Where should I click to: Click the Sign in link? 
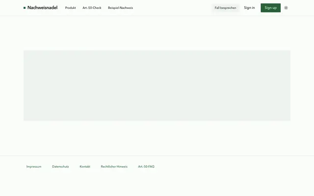249,8
